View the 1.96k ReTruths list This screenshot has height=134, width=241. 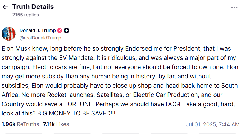click(x=20, y=124)
